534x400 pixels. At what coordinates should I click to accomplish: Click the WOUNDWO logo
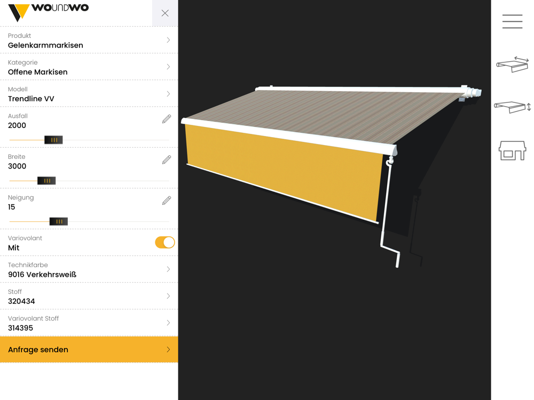tap(49, 11)
